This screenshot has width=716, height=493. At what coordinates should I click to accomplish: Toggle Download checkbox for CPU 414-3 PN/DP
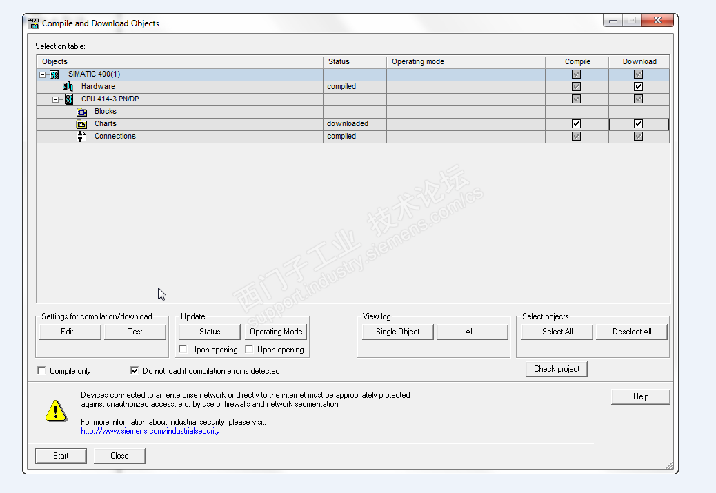(638, 99)
